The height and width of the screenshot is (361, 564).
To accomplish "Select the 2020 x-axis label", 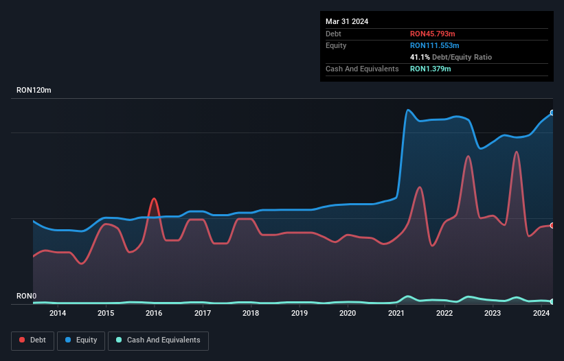I will [348, 313].
